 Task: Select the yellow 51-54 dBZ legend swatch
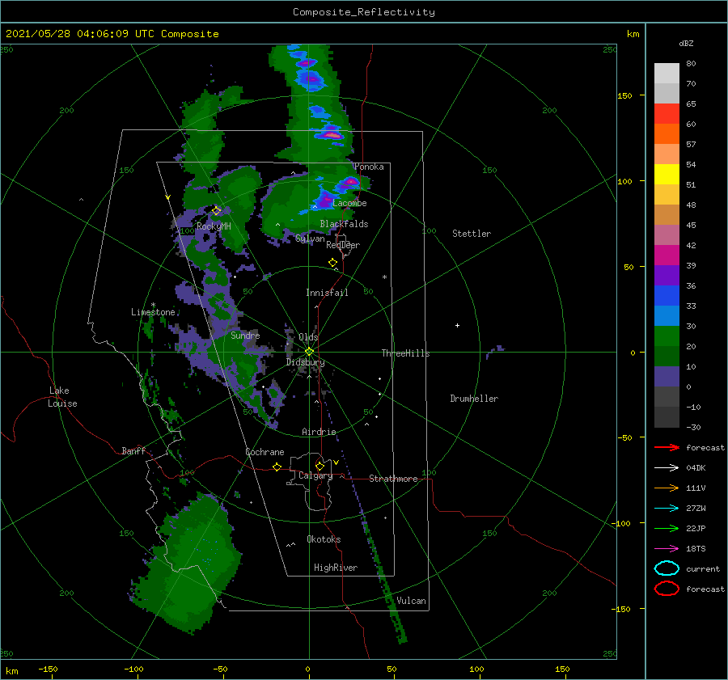point(667,175)
